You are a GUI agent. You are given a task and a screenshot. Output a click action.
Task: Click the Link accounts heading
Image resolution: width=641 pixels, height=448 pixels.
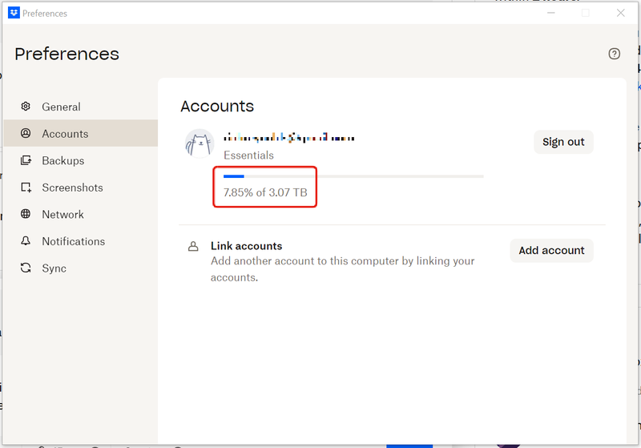246,246
